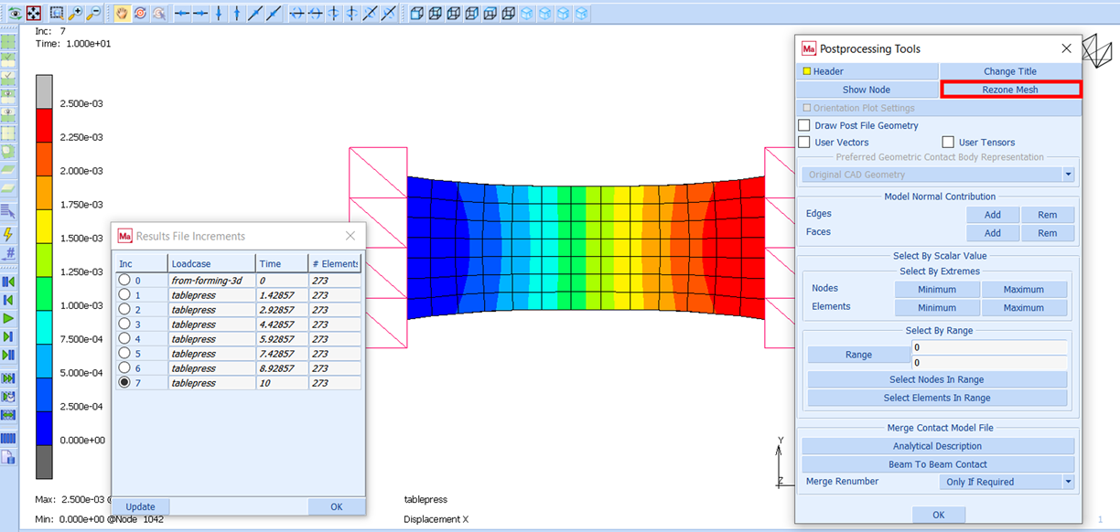Click the fill view icon with four arrows
The image size is (1120, 532).
34,14
